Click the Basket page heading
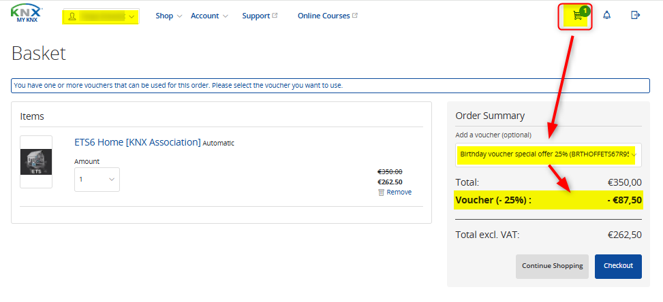This screenshot has height=302, width=663. (38, 54)
